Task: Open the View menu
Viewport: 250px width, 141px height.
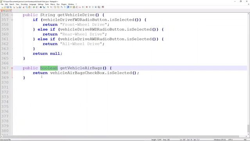Action: (x=17, y=4)
